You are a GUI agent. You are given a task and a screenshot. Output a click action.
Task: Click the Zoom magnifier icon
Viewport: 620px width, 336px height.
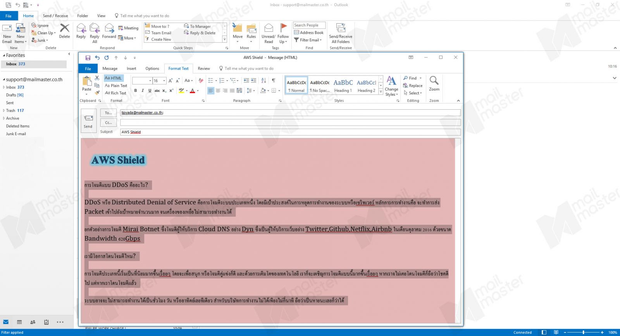[434, 84]
